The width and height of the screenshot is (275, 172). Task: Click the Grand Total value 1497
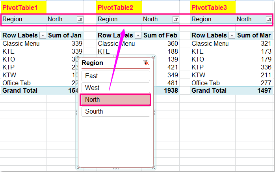(254, 91)
